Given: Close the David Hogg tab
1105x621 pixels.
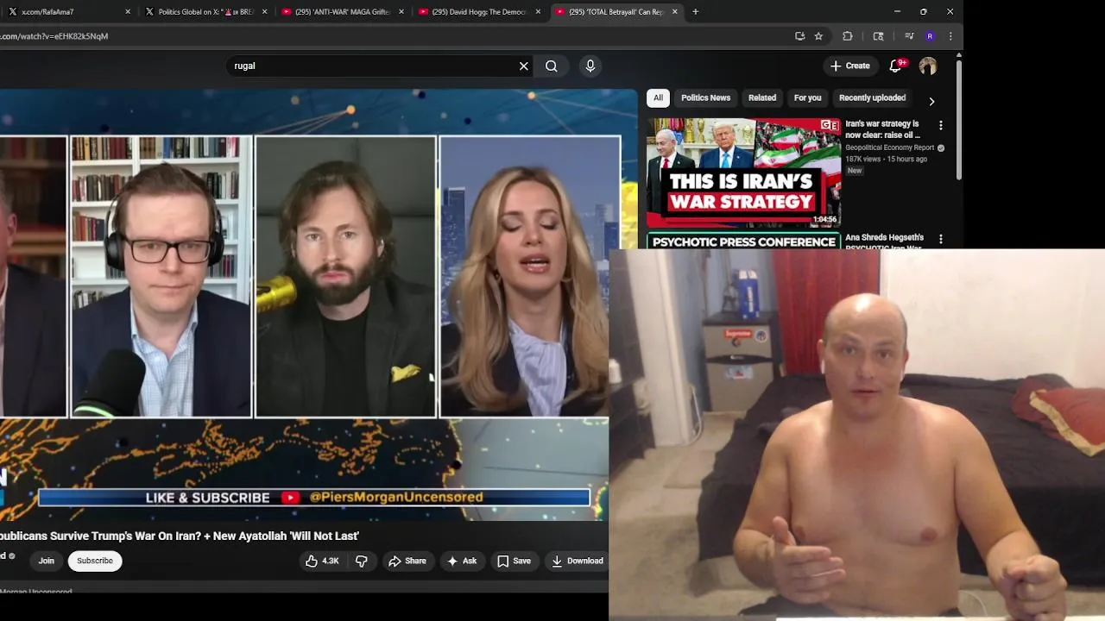Looking at the screenshot, I should pos(538,12).
